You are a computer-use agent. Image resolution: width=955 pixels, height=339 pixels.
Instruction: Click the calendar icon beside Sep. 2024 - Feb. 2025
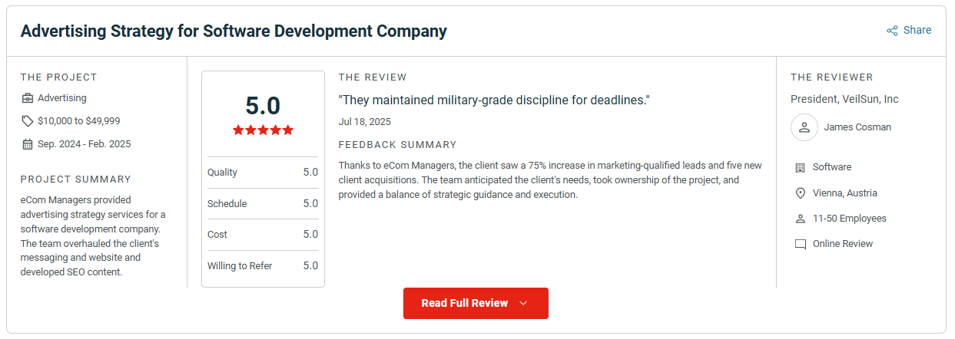click(x=28, y=144)
